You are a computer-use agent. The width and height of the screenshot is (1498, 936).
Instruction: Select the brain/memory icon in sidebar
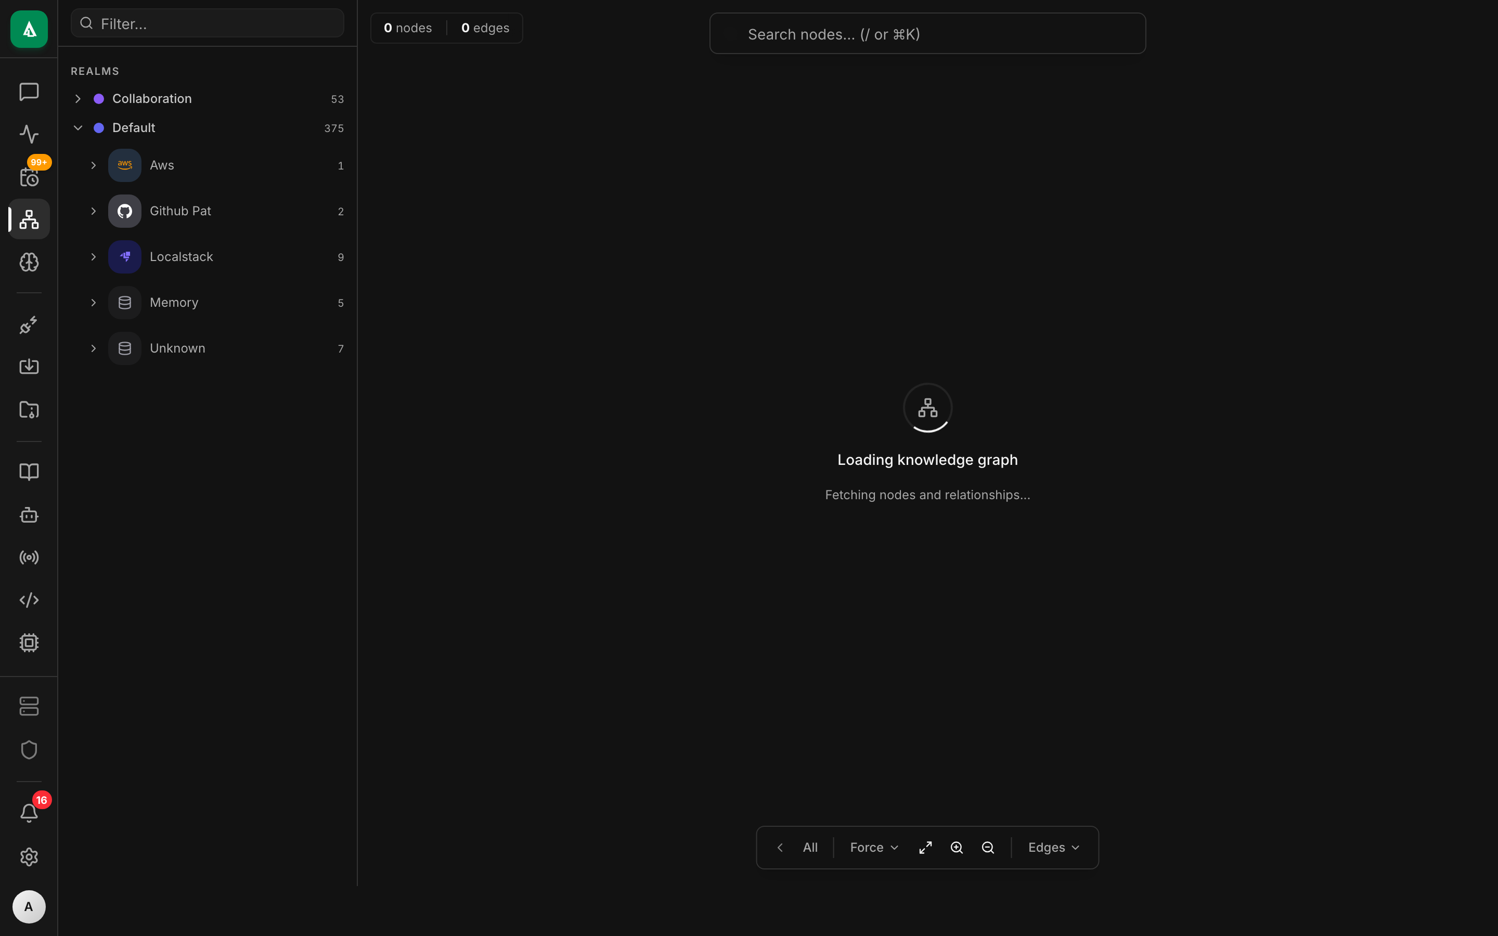coord(29,262)
